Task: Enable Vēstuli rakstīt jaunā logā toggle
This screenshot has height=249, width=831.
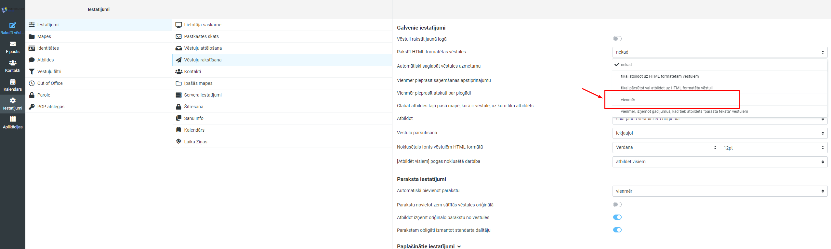Action: pyautogui.click(x=617, y=39)
